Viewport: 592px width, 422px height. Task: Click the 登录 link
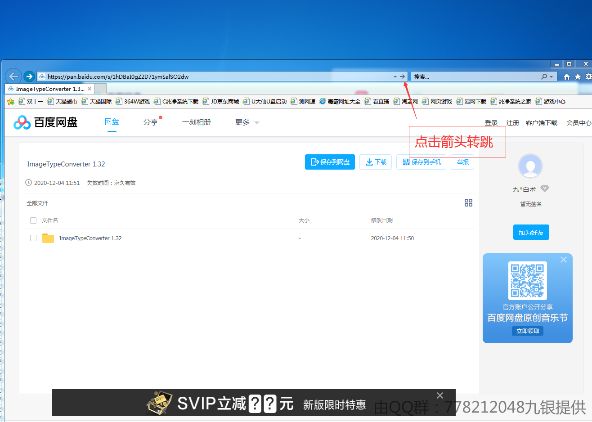pos(491,123)
